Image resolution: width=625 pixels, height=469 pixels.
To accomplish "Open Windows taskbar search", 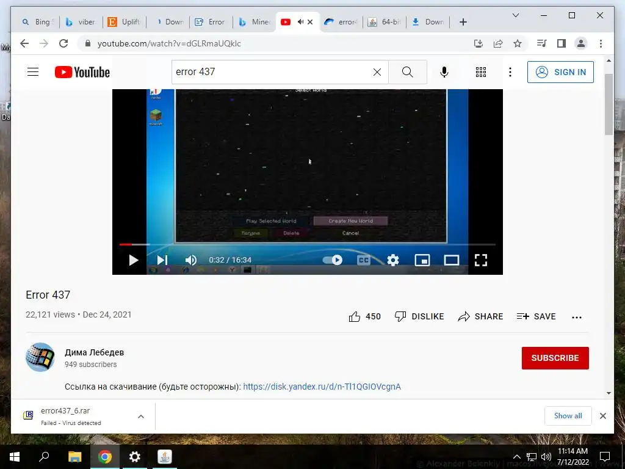I will pos(44,457).
